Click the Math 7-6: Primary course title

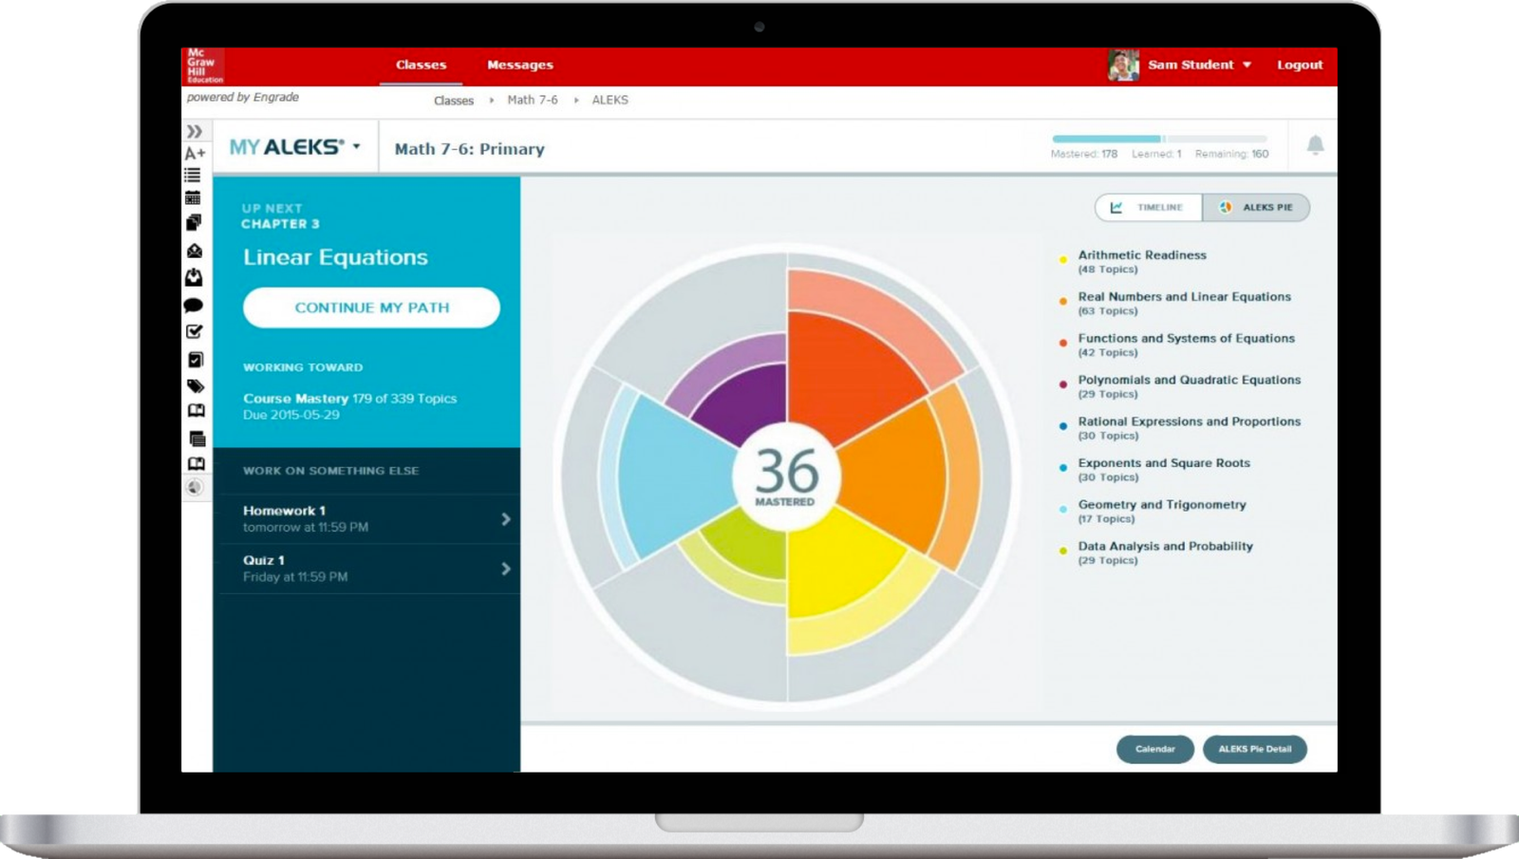pos(469,149)
